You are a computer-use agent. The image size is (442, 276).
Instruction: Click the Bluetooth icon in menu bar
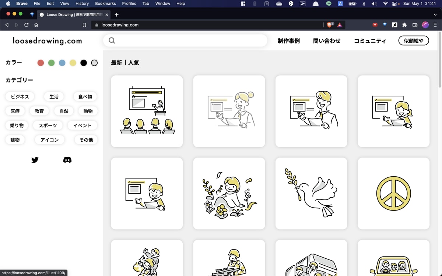pyautogui.click(x=364, y=4)
